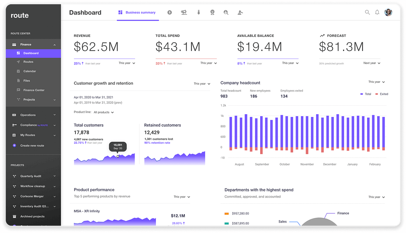This screenshot has height=233, width=406.
Task: Click the orange $957,280.00 legend swatch
Action: [227, 214]
